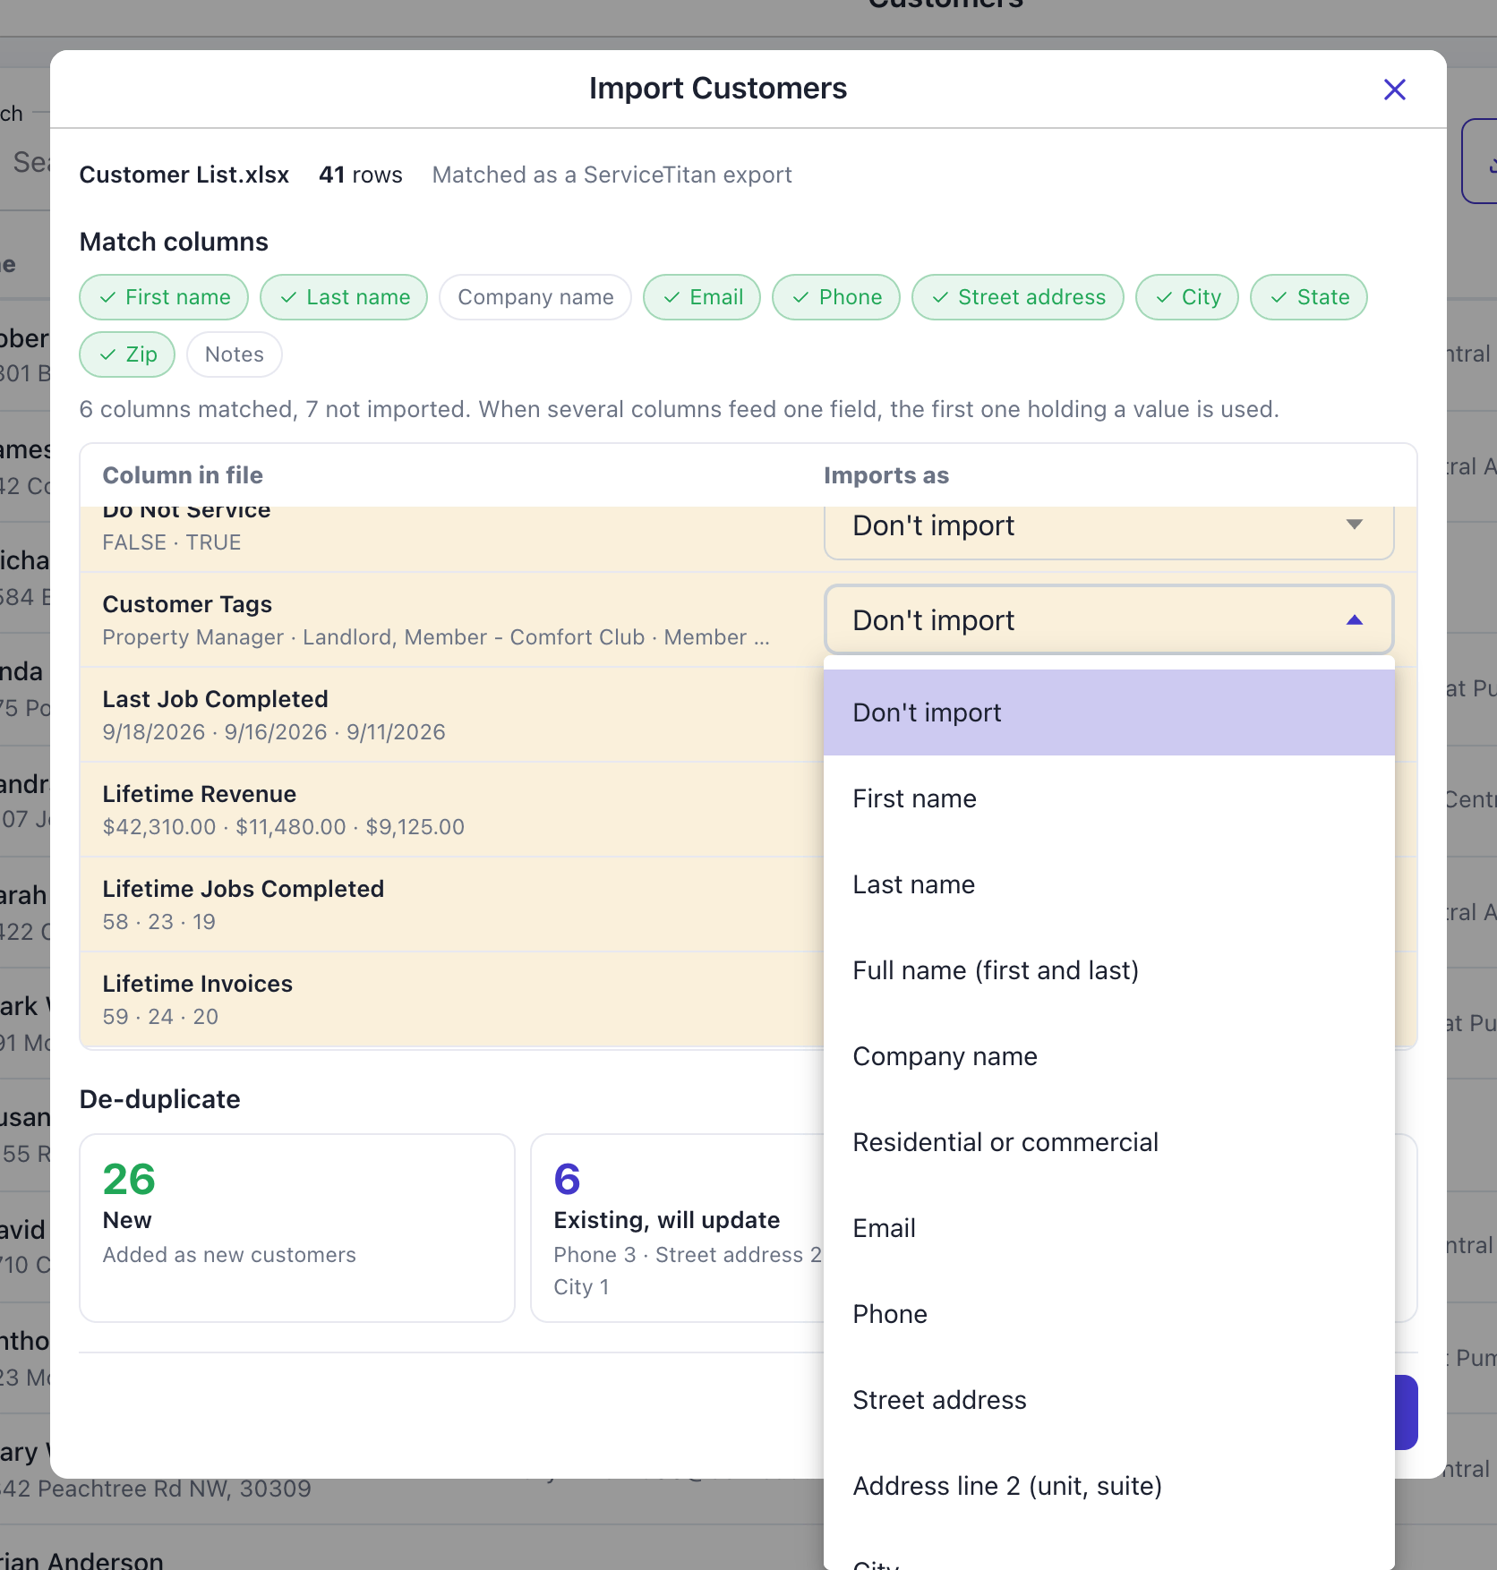The height and width of the screenshot is (1570, 1497).
Task: Select Residential or commercial option
Action: (1108, 1142)
